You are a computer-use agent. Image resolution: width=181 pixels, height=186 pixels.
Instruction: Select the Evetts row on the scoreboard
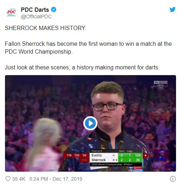click(116, 155)
